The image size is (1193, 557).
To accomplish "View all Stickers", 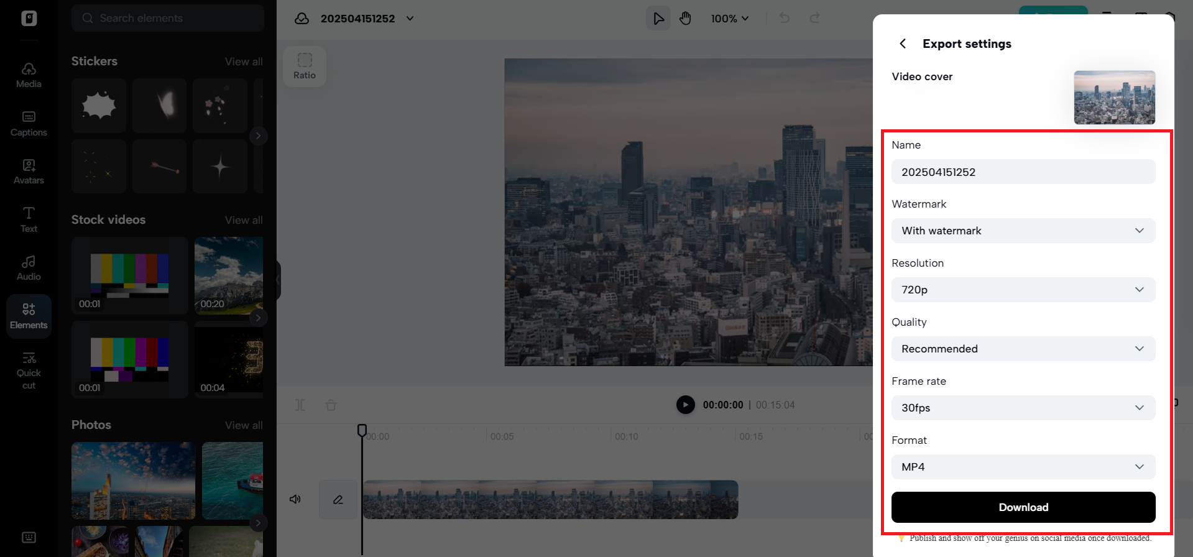I will [x=244, y=62].
